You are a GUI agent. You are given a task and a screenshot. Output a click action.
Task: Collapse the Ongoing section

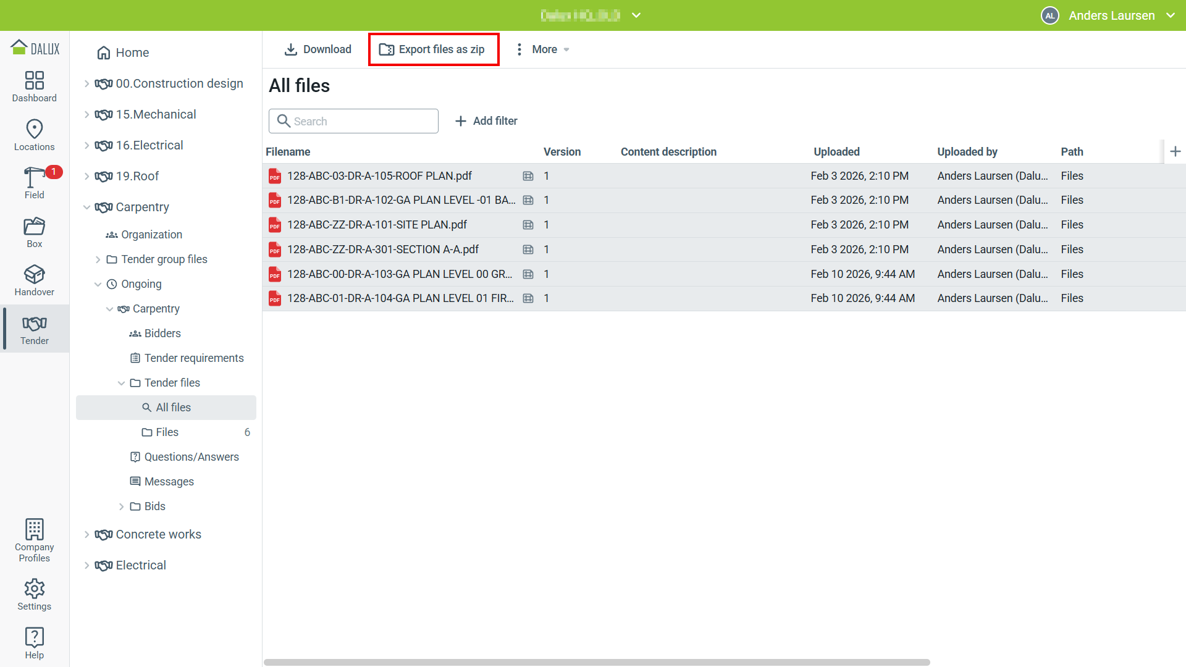[98, 284]
